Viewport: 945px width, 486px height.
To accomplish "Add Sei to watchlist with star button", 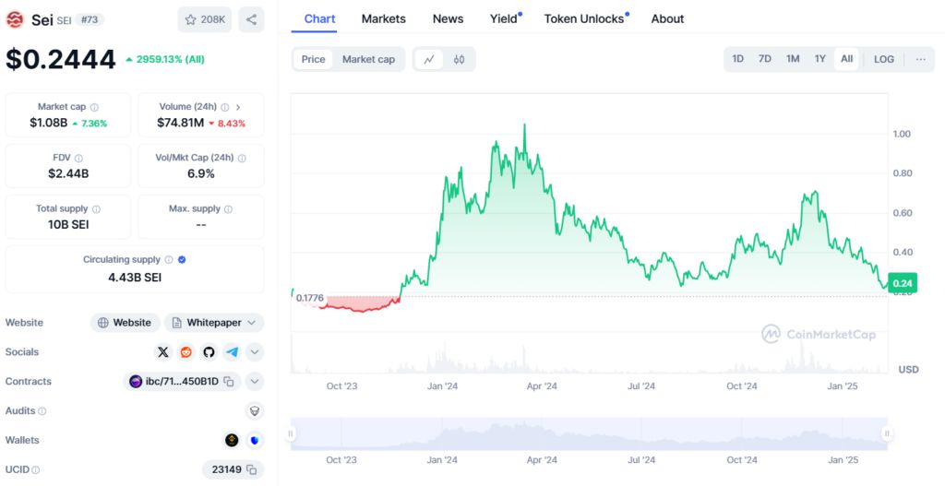I will coord(204,20).
